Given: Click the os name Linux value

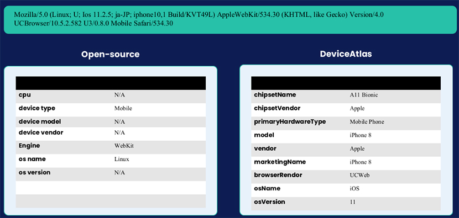Looking at the screenshot, I should [x=122, y=159].
